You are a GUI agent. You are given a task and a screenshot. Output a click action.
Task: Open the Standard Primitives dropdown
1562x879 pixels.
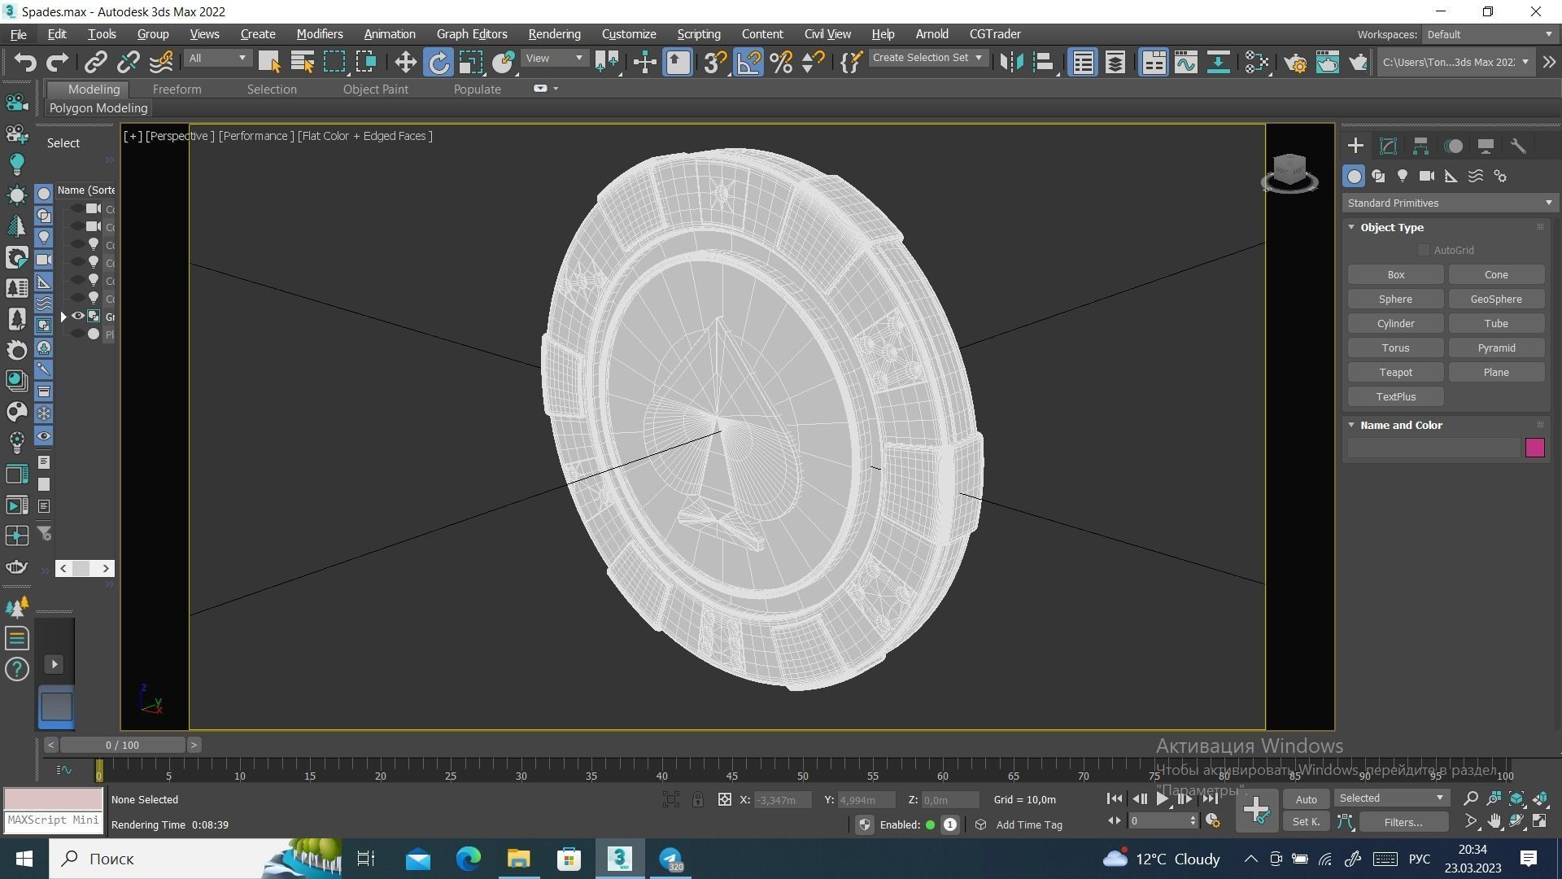click(1449, 203)
